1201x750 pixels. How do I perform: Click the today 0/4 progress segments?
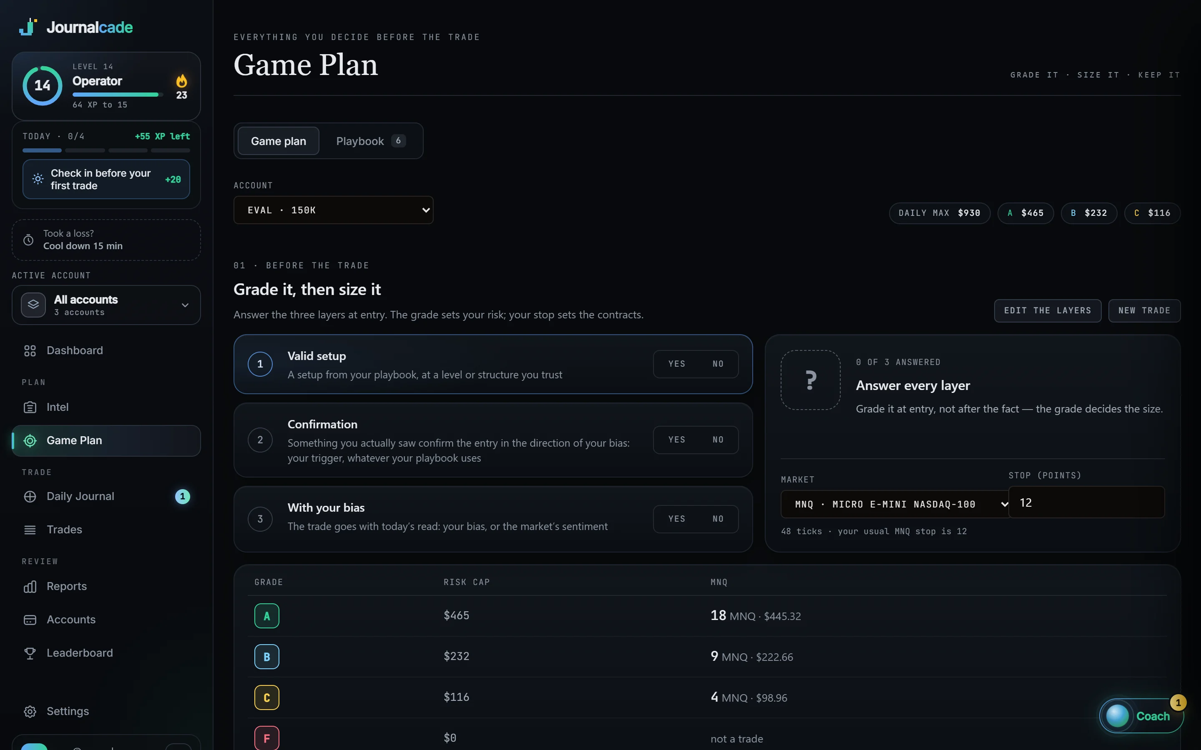point(106,150)
